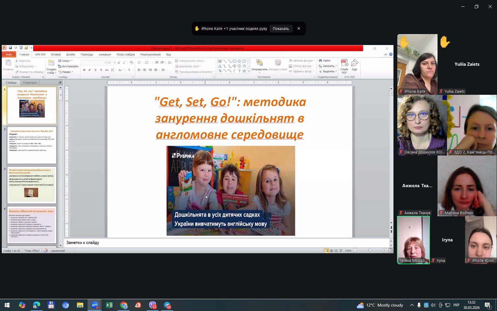Click the zoom out minus button
The width and height of the screenshot is (497, 311).
(355, 251)
